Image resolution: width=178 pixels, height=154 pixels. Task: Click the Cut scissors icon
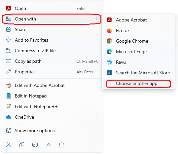[9, 145]
